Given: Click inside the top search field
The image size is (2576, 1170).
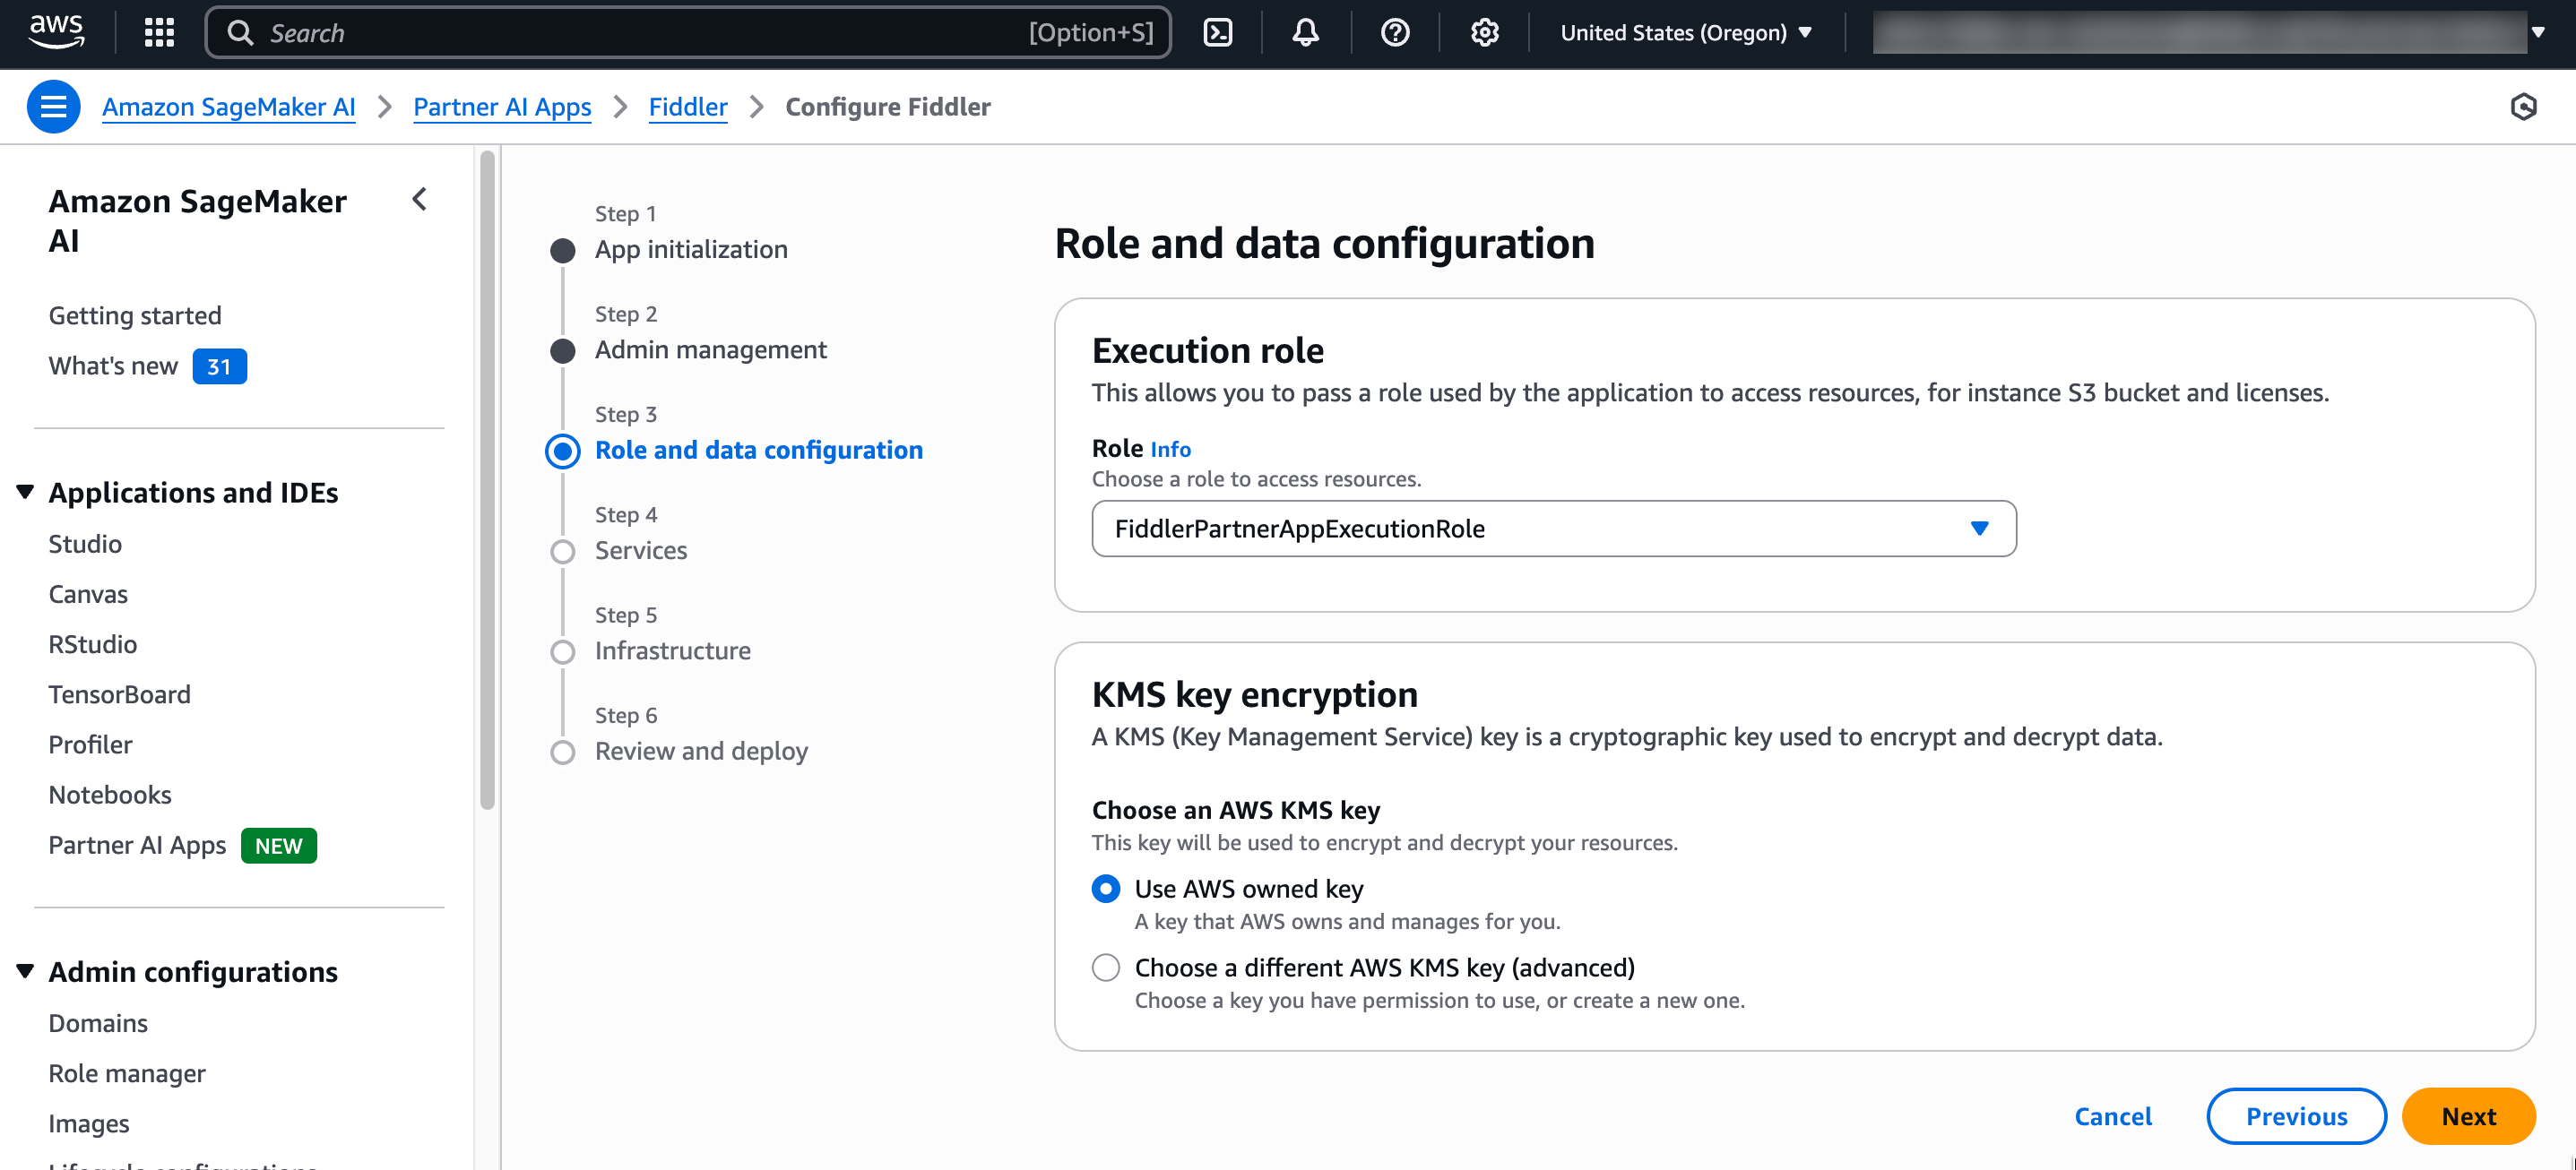Looking at the screenshot, I should [x=600, y=32].
